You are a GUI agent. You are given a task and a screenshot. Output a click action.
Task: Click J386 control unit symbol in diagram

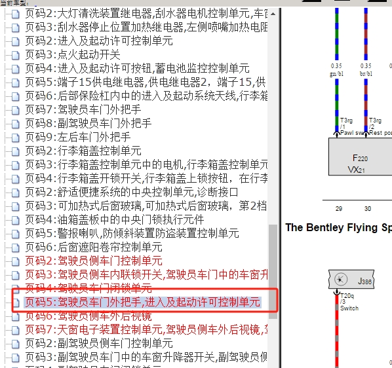click(x=351, y=280)
